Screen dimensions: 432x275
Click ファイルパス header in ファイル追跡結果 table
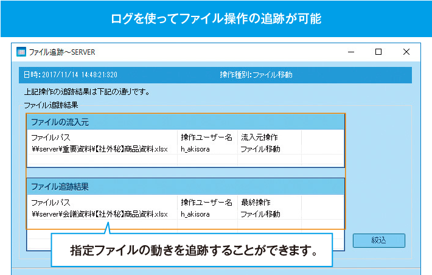(x=51, y=203)
